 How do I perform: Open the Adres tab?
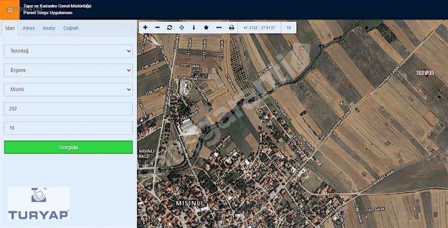pyautogui.click(x=29, y=28)
